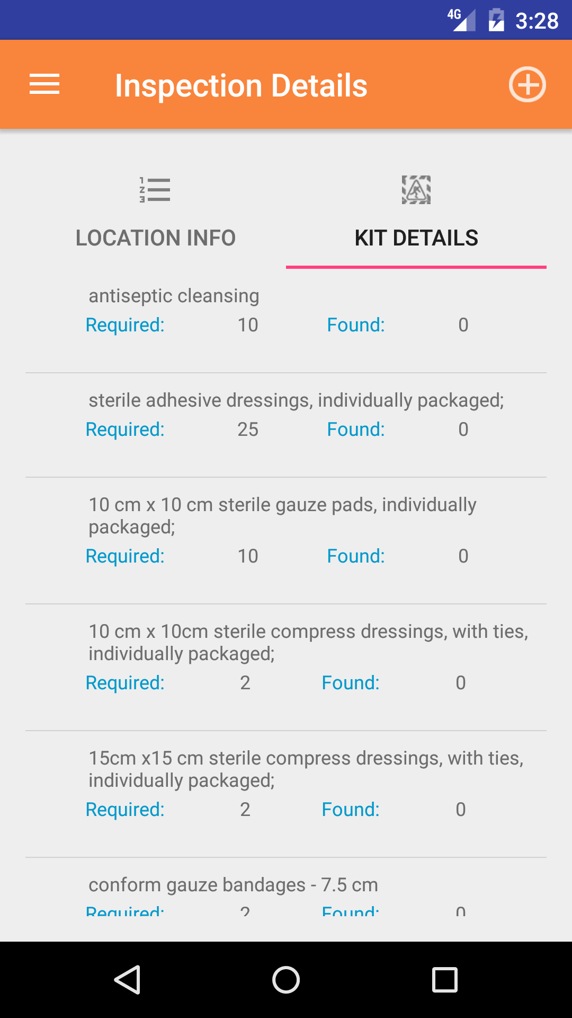Tap Found value for sterile adhesive dressings
This screenshot has height=1018, width=572.
point(463,429)
